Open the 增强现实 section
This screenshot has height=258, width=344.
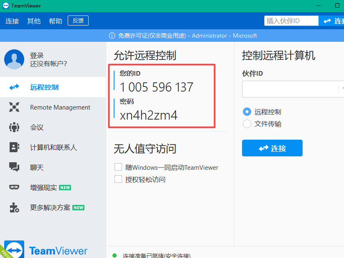click(x=53, y=187)
